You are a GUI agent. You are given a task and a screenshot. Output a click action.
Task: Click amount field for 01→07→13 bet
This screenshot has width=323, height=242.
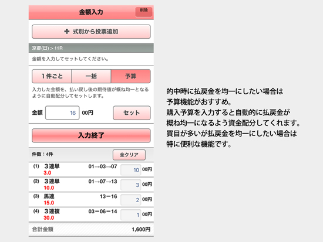[130, 185]
